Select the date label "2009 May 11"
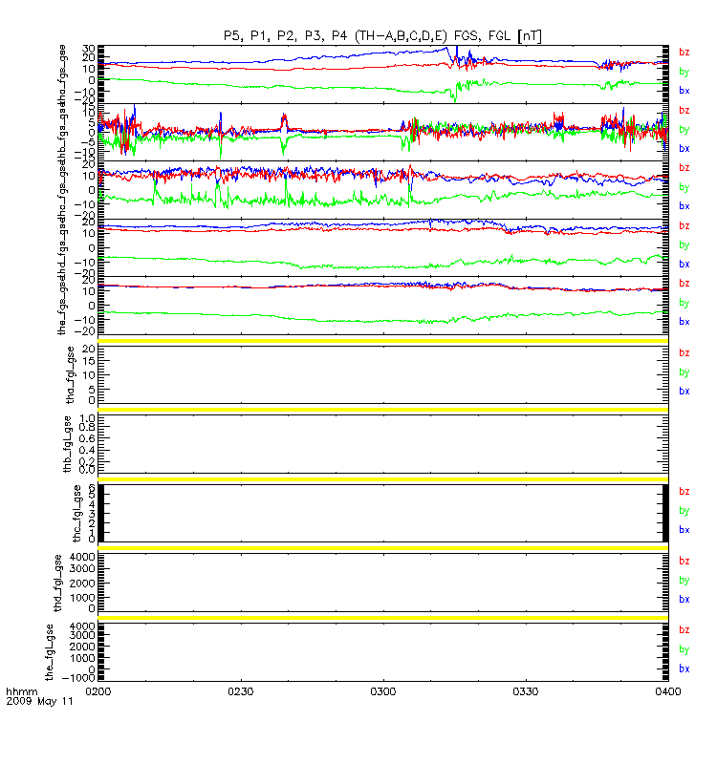 [x=39, y=702]
